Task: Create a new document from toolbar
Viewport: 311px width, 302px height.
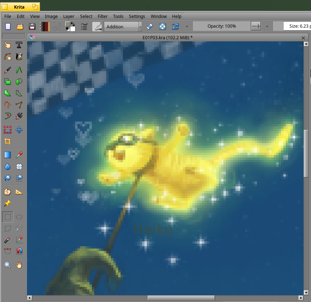Action: coord(8,26)
